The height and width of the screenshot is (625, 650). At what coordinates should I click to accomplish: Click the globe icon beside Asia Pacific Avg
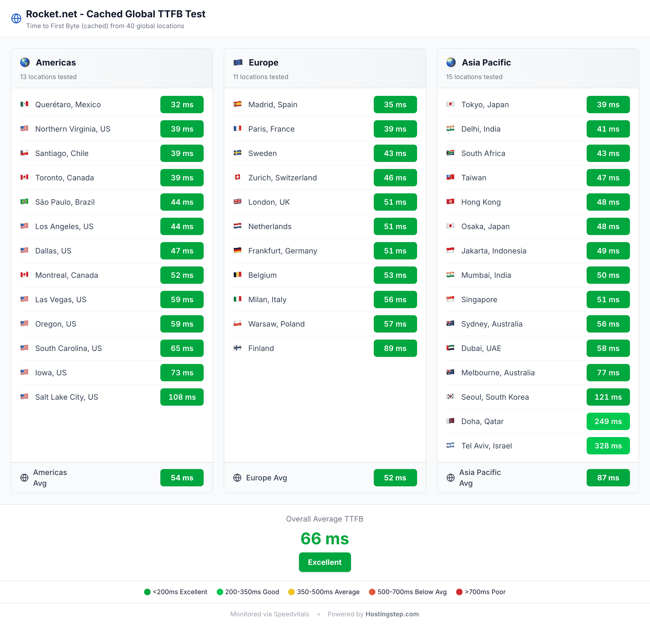[451, 478]
